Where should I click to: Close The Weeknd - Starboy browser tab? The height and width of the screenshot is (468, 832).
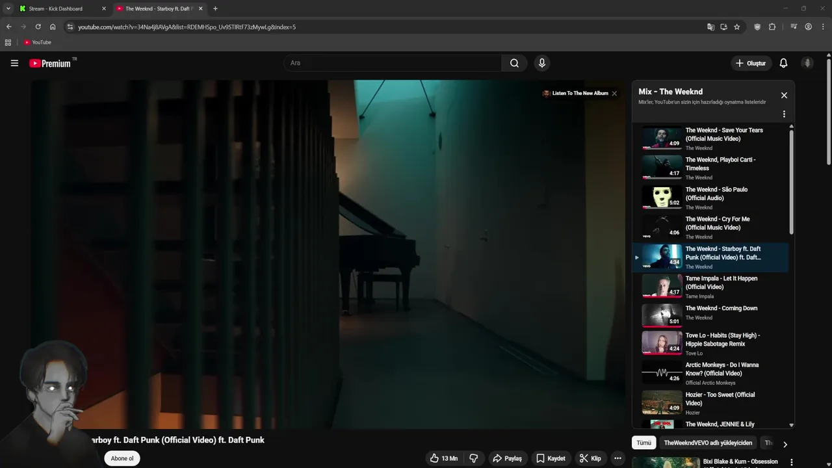[x=200, y=8]
